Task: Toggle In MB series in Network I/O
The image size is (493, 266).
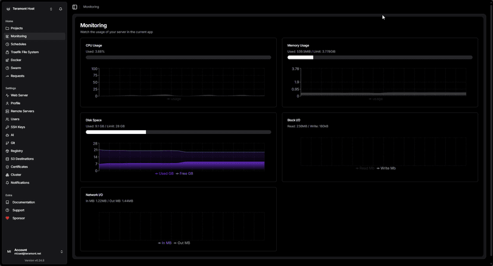Action: coord(164,243)
